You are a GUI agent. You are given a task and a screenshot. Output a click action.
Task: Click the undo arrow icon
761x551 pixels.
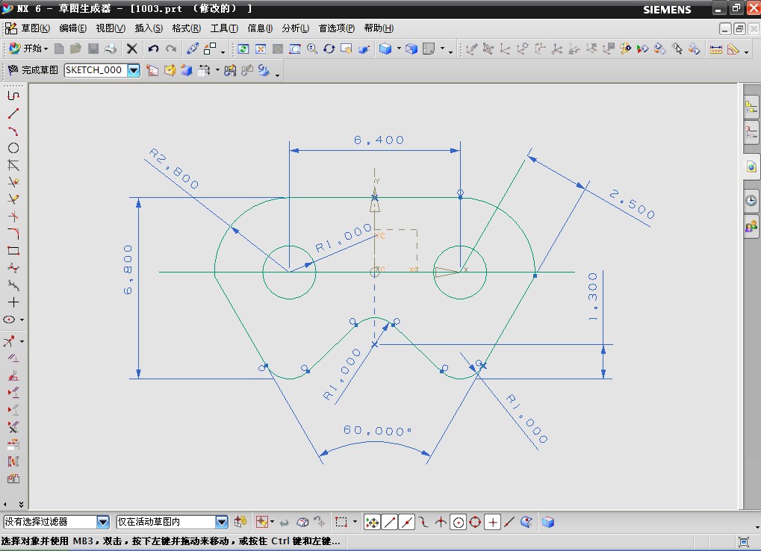point(153,49)
